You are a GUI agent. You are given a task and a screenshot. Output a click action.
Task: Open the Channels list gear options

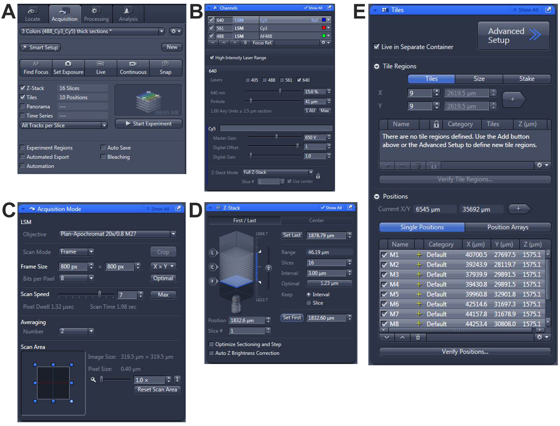tap(325, 43)
